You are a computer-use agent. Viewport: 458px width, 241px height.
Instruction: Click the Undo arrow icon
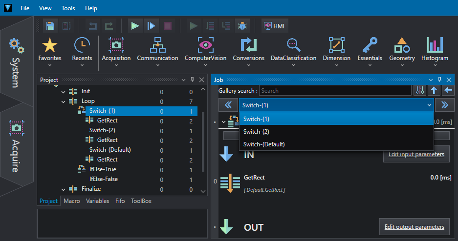(92, 26)
